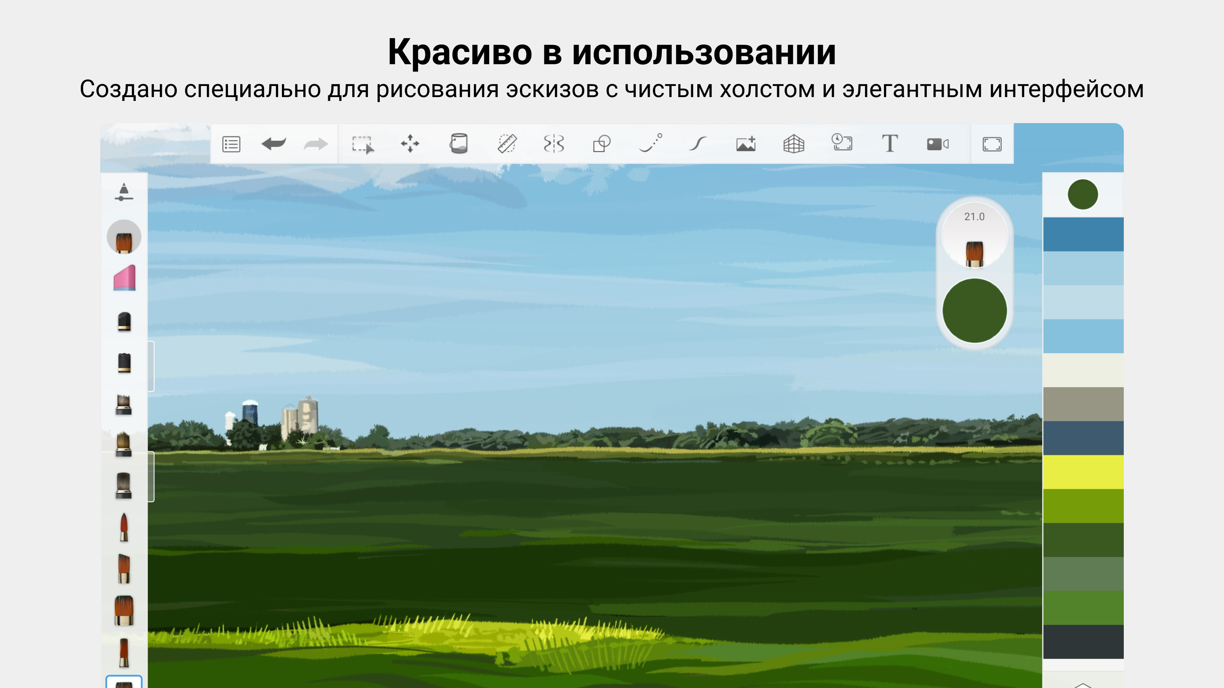Select the curve stroke tool
Screen dimensions: 1224x688
(x=698, y=143)
